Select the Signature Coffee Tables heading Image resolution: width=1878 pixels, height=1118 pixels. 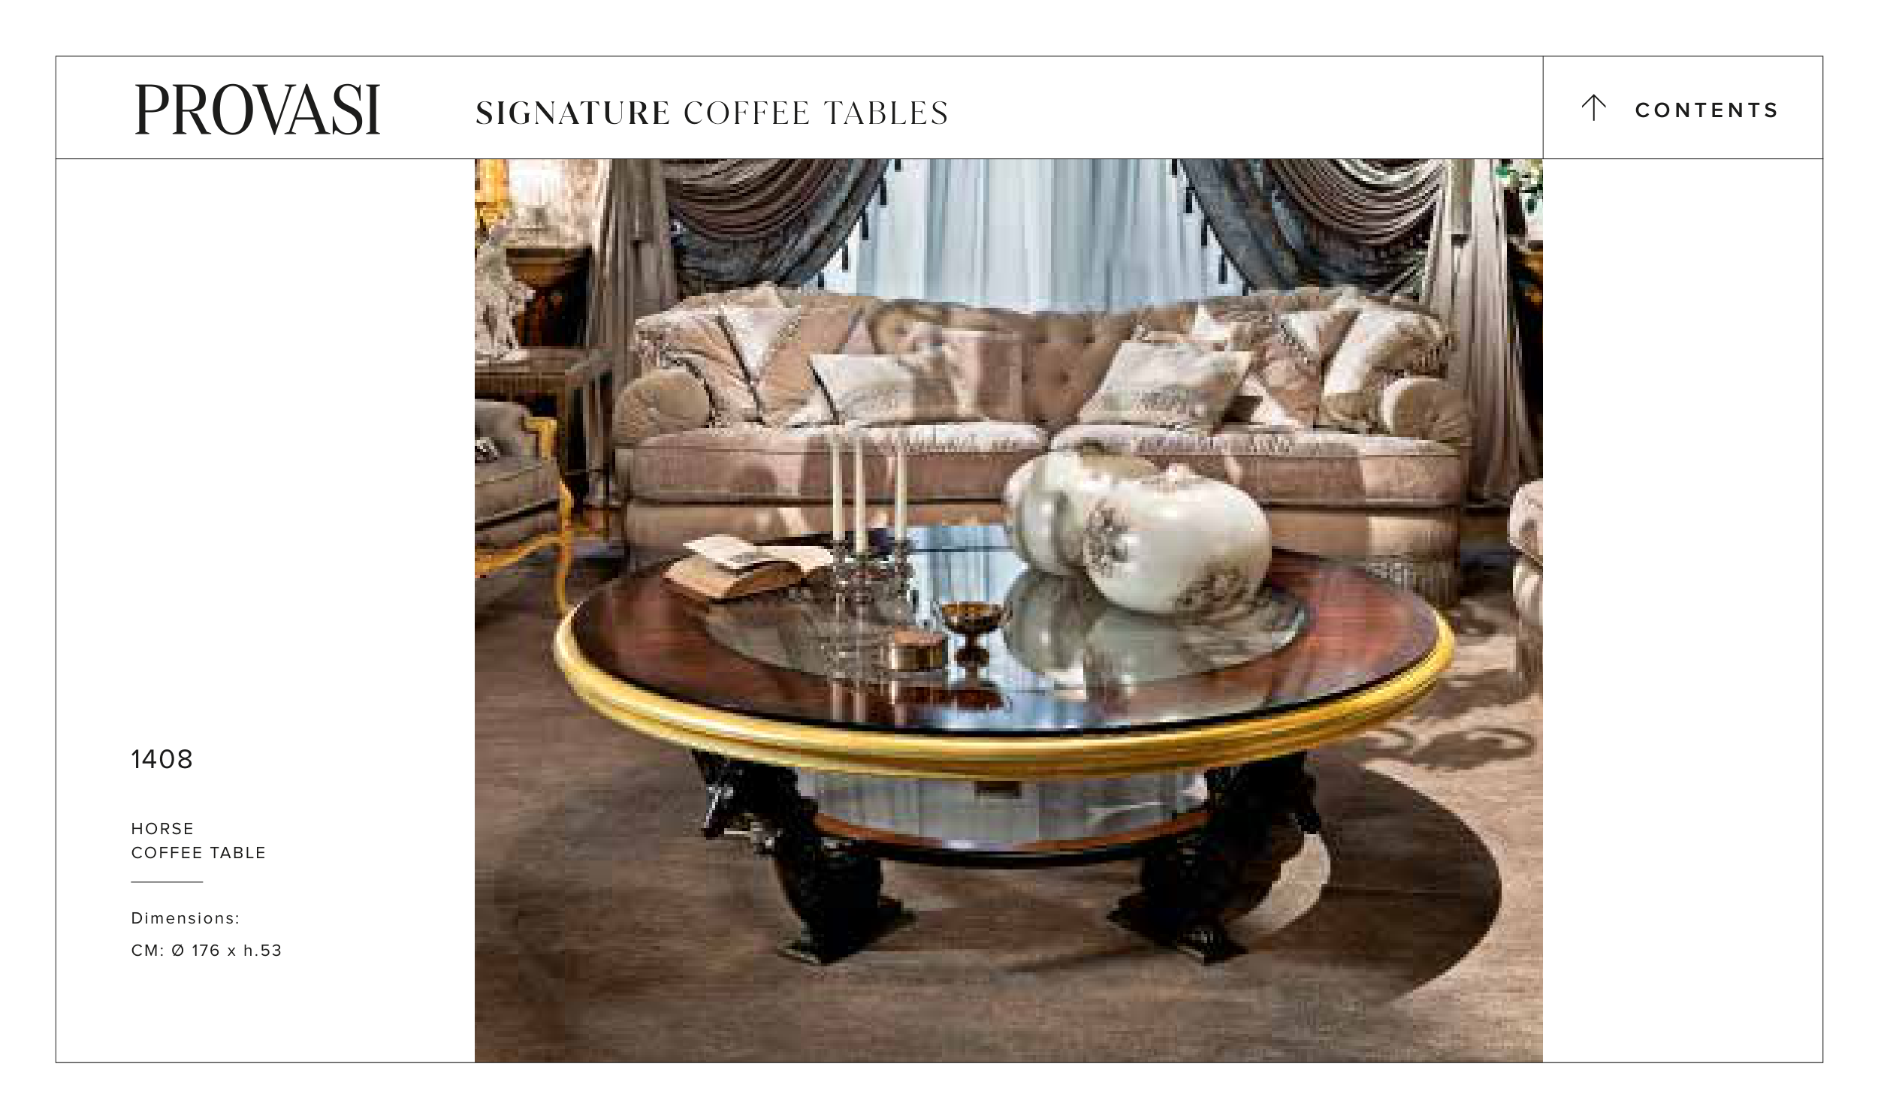tap(711, 113)
